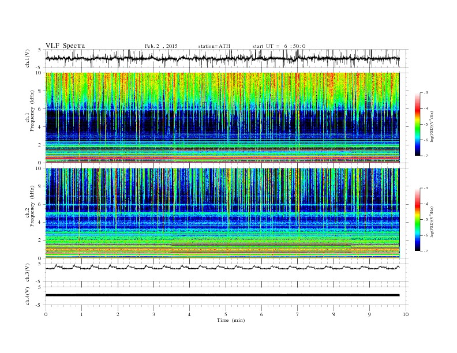This screenshot has height=353, width=457.
Task: Click time-axis tick label "3"
Action: coord(153,314)
